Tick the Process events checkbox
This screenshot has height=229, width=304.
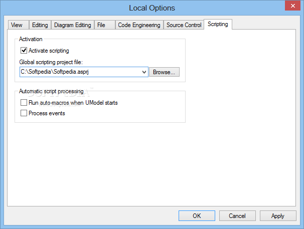pos(24,113)
